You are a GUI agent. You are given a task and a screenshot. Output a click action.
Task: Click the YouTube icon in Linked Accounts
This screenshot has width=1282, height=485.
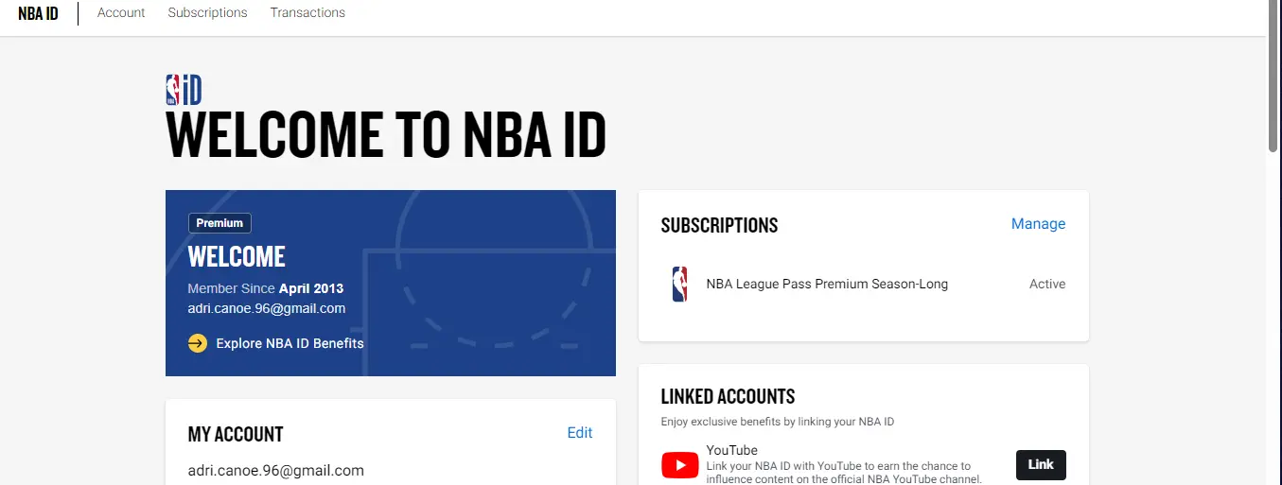click(679, 465)
